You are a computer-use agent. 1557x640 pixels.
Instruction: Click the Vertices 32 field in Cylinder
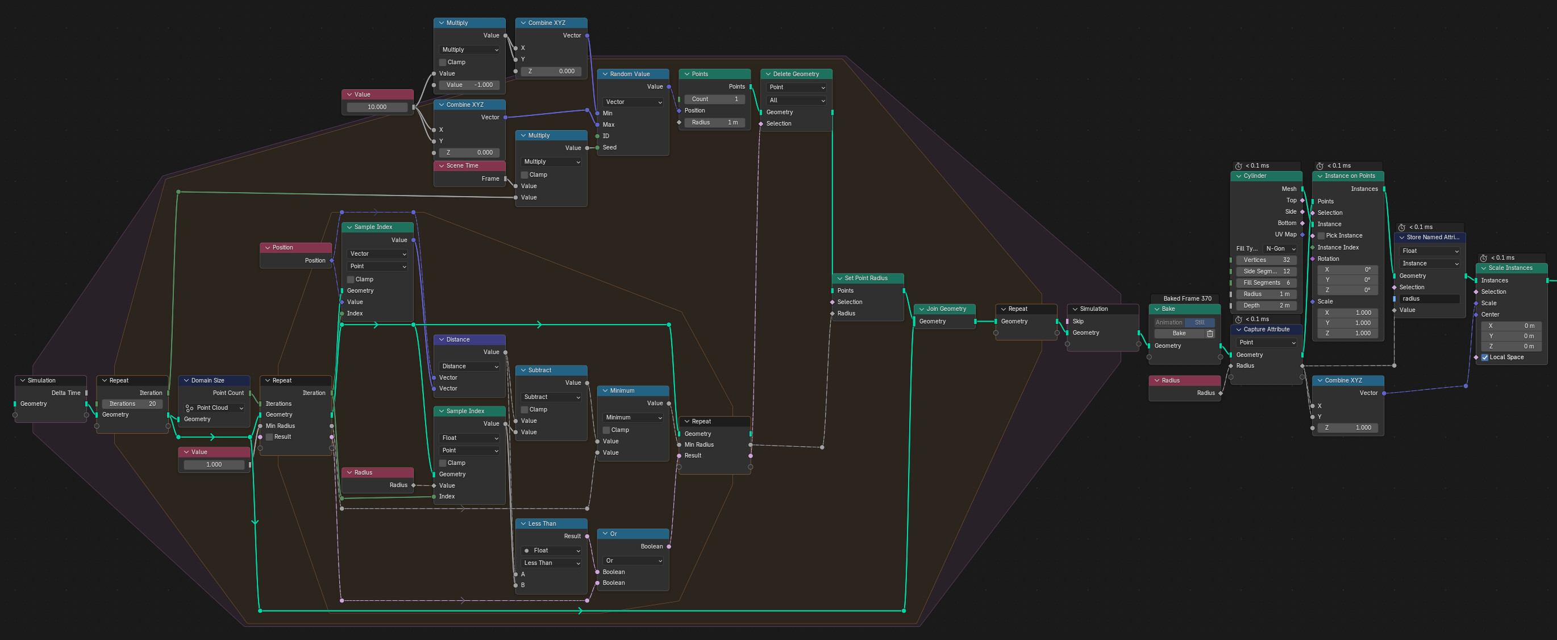coord(1266,260)
